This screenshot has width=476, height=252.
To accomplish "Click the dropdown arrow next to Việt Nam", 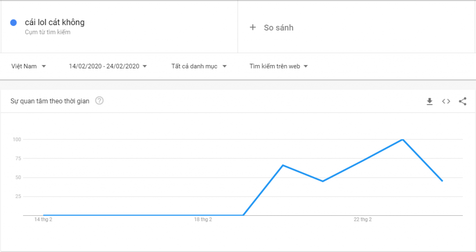I will (44, 66).
